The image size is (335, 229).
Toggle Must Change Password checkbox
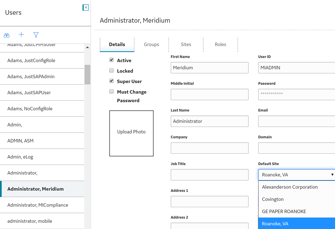click(112, 91)
